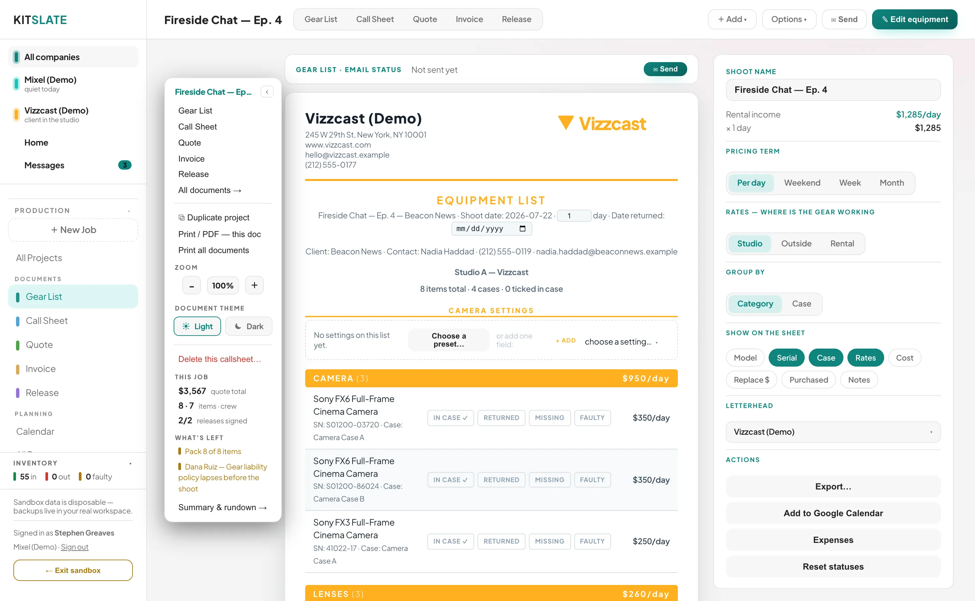Select Mixel (Demo) company
The height and width of the screenshot is (601, 975).
pyautogui.click(x=73, y=84)
